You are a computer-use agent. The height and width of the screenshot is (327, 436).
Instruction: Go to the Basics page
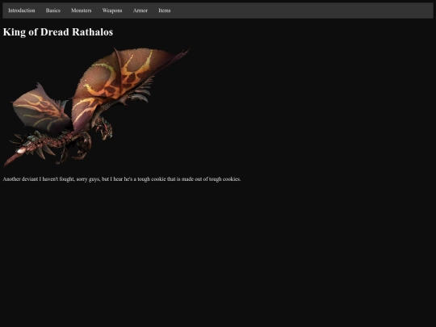tap(52, 10)
